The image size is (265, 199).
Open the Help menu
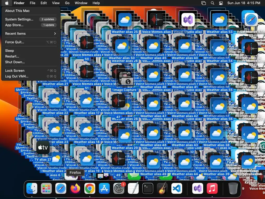96,3
